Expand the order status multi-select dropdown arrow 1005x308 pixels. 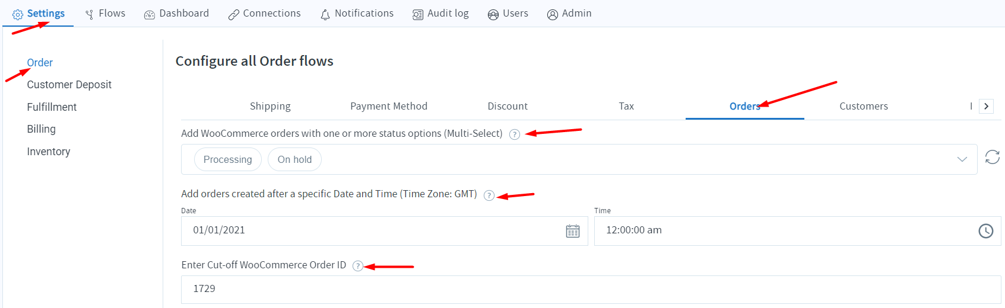pos(962,159)
